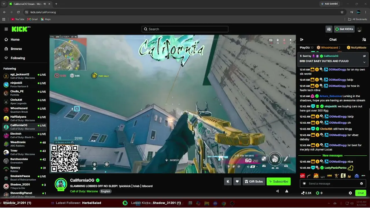
Task: Click the Get KICKs button
Action: pos(344,29)
